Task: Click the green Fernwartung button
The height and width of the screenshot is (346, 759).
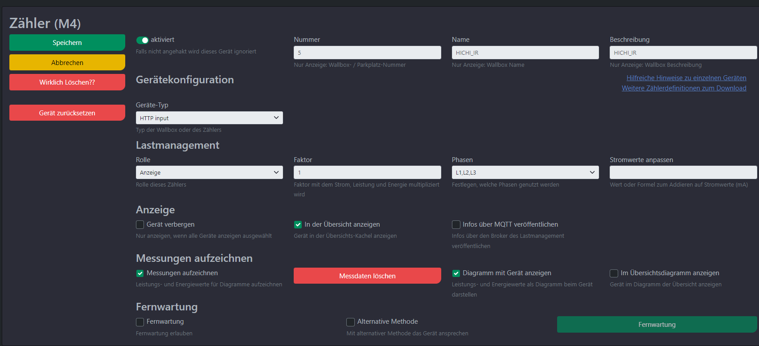Action: pos(657,325)
